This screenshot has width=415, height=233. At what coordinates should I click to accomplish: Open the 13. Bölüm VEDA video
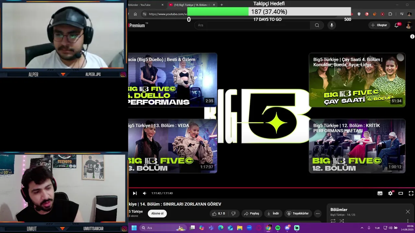(x=172, y=146)
